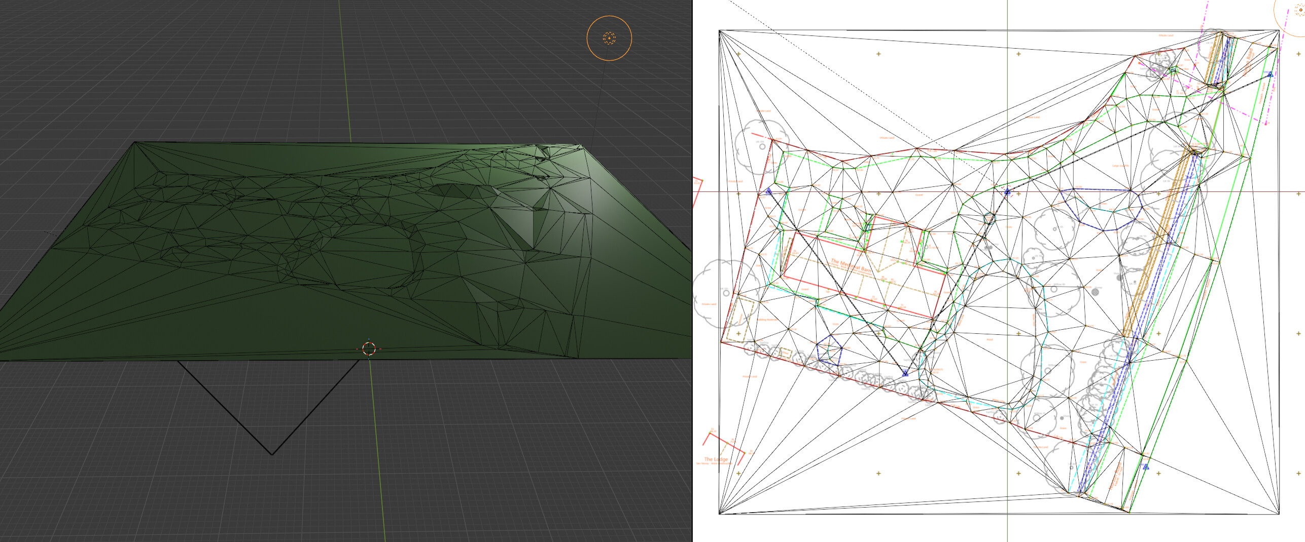Click blue triangle marker beside green vertical axis
This screenshot has width=1305, height=542.
1007,191
